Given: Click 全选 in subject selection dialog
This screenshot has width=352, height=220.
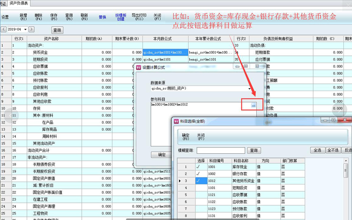Looking at the screenshot, I should 317,150.
